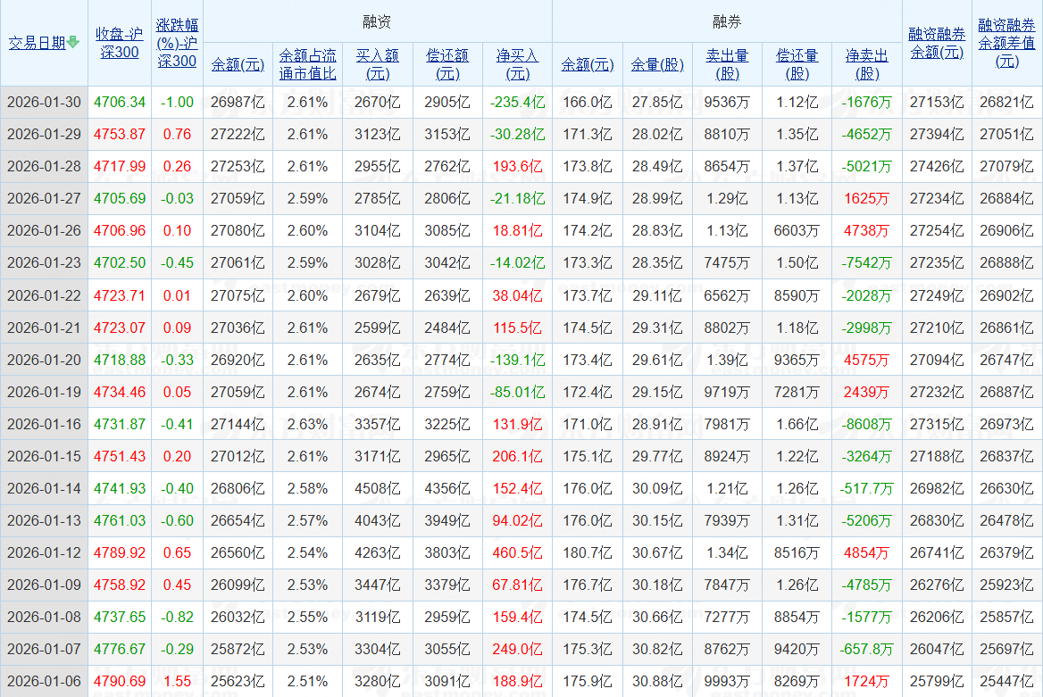Sort by 涨跌幅(%)-沪深300 column
The width and height of the screenshot is (1043, 697).
pyautogui.click(x=177, y=43)
